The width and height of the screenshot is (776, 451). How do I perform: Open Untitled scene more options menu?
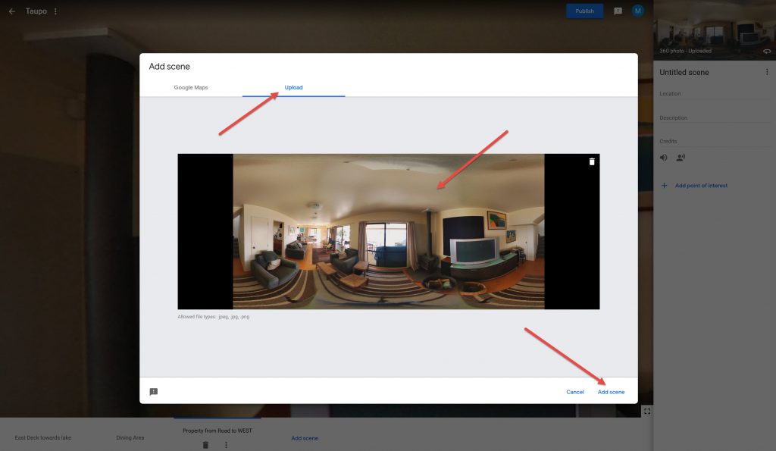(x=767, y=72)
